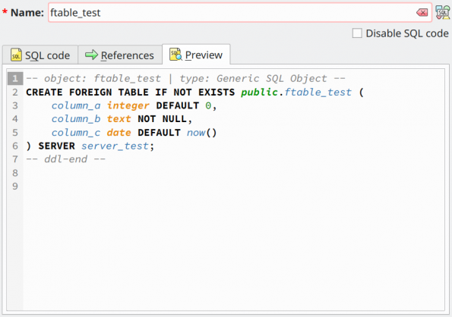Click line number 1 in the gutter

click(x=15, y=79)
